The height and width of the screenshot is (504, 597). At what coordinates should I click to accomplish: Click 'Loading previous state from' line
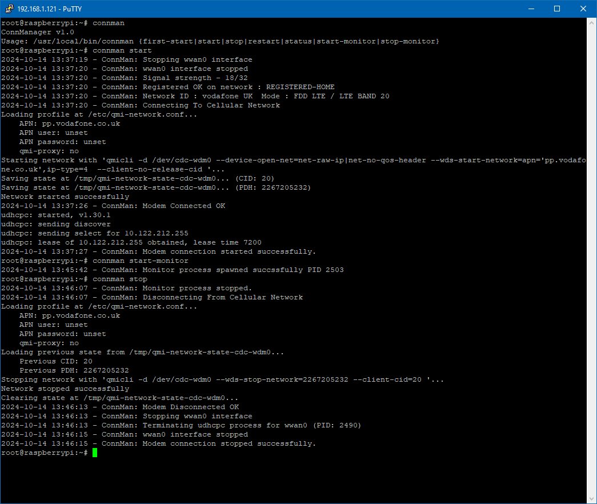[142, 352]
